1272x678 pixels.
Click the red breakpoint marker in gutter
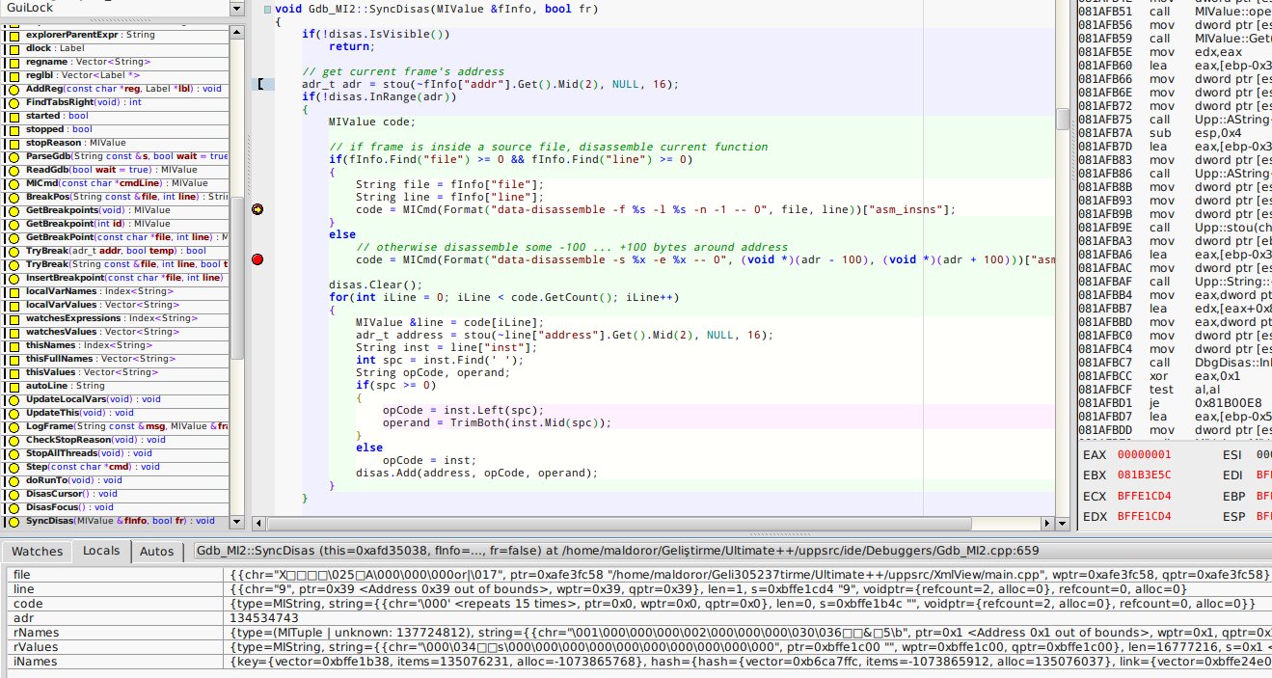tap(257, 259)
